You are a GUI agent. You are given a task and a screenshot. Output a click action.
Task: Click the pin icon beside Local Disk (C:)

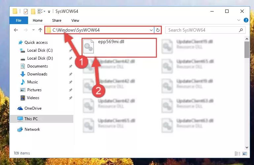pyautogui.click(x=70, y=50)
